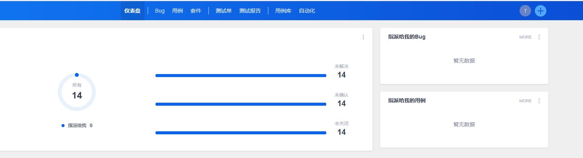Switch to the 仪表盘 tab
This screenshot has height=158, width=583.
pyautogui.click(x=132, y=11)
